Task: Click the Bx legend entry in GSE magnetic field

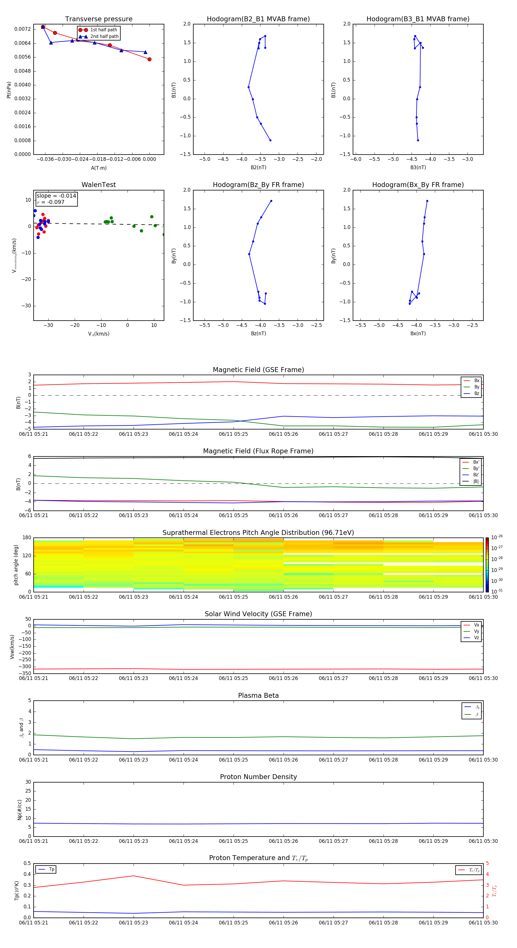Action: tap(471, 381)
